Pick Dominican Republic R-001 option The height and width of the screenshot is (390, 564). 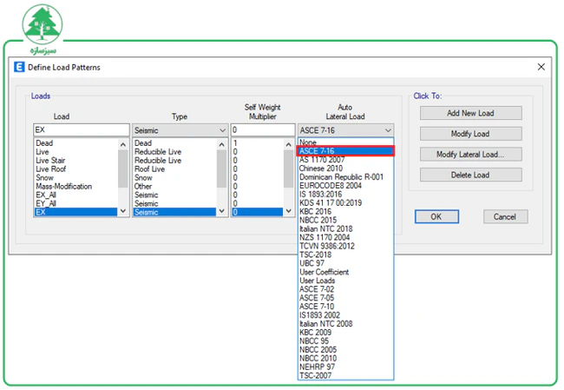pos(345,177)
